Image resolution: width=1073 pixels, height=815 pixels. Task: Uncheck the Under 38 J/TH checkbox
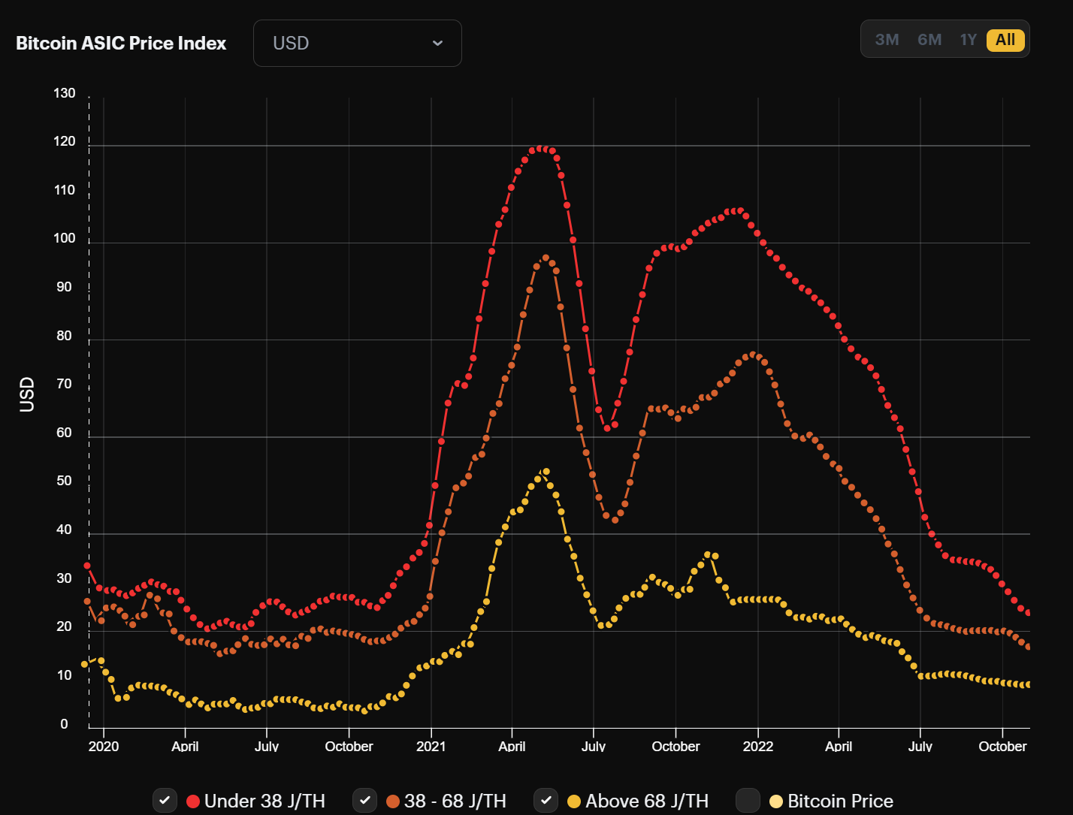165,801
